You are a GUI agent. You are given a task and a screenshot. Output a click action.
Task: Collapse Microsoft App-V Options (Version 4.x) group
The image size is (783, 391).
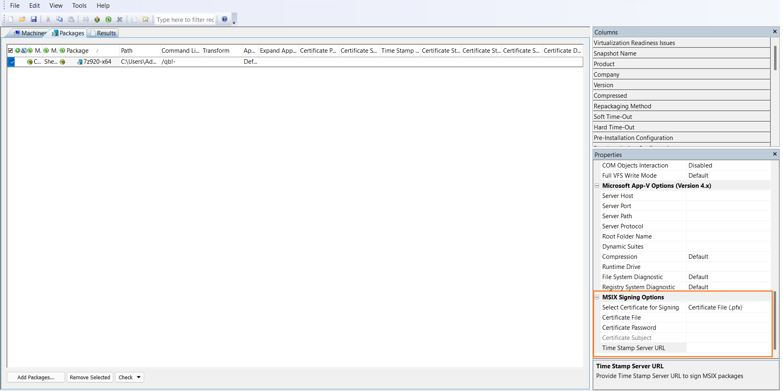pyautogui.click(x=597, y=186)
